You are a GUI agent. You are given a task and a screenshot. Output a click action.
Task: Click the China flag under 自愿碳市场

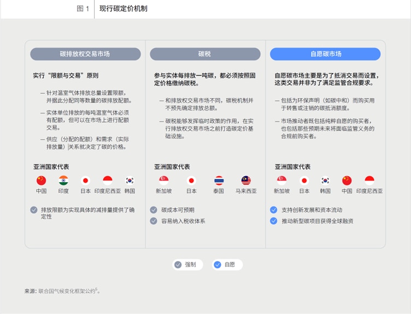tap(347, 180)
